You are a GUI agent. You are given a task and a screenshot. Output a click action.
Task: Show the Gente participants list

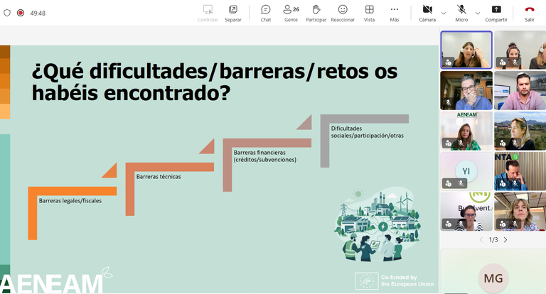click(x=291, y=13)
